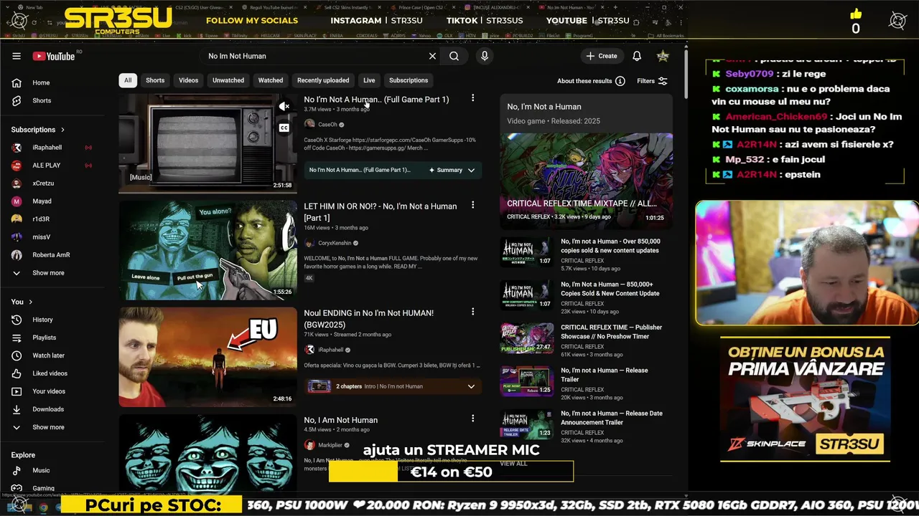Open CoryxKenshin channel link
This screenshot has width=919, height=516.
(x=335, y=243)
